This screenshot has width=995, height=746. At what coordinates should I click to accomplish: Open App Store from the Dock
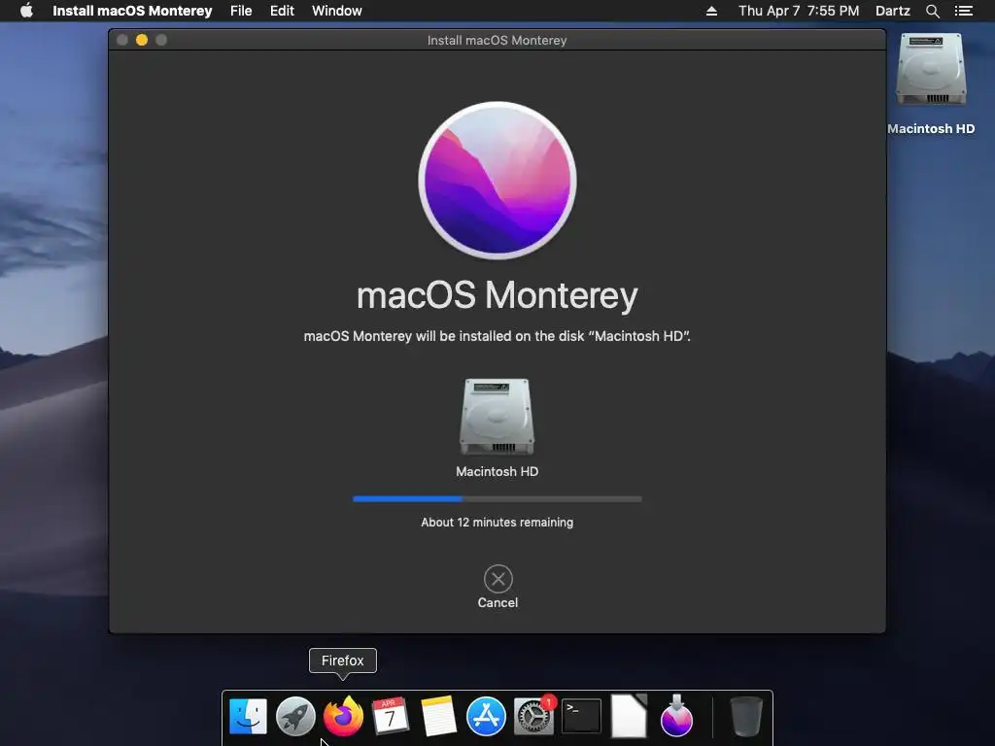(486, 717)
